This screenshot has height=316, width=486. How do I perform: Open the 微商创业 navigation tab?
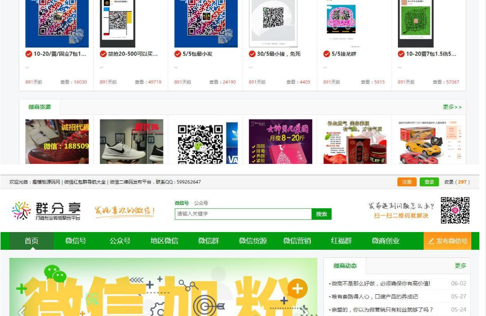[386, 241]
